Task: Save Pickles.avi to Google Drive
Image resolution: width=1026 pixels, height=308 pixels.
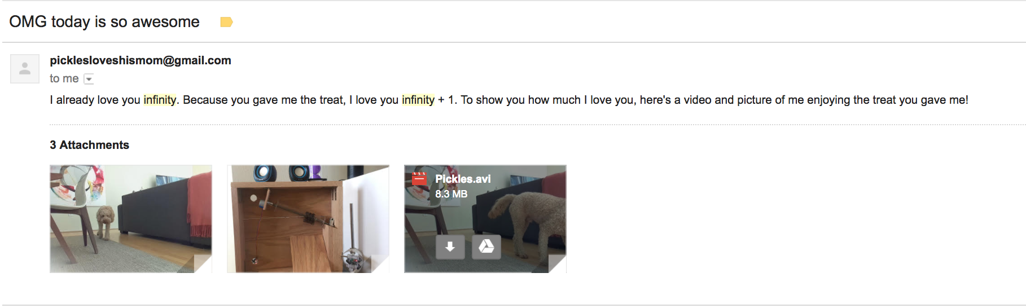Action: point(486,247)
